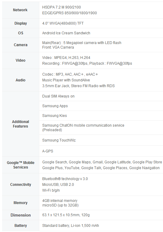The width and height of the screenshot is (163, 232).
Task: Select the Bluetooth technology v 3.0 line
Action: (65, 179)
